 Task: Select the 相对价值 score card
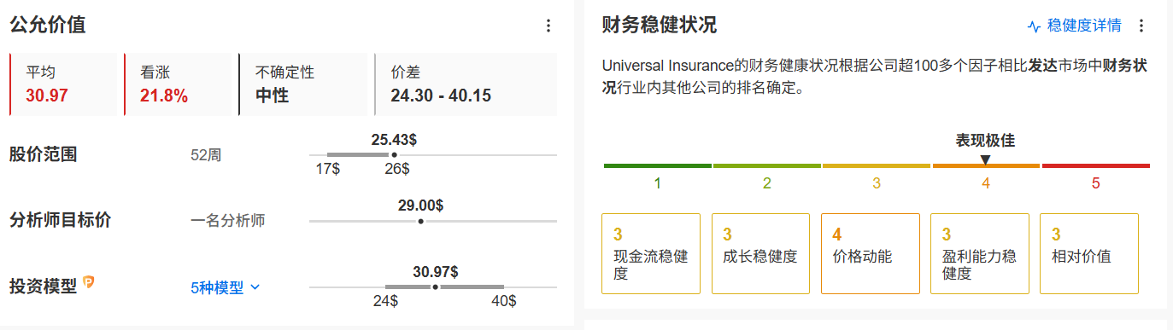[1089, 253]
